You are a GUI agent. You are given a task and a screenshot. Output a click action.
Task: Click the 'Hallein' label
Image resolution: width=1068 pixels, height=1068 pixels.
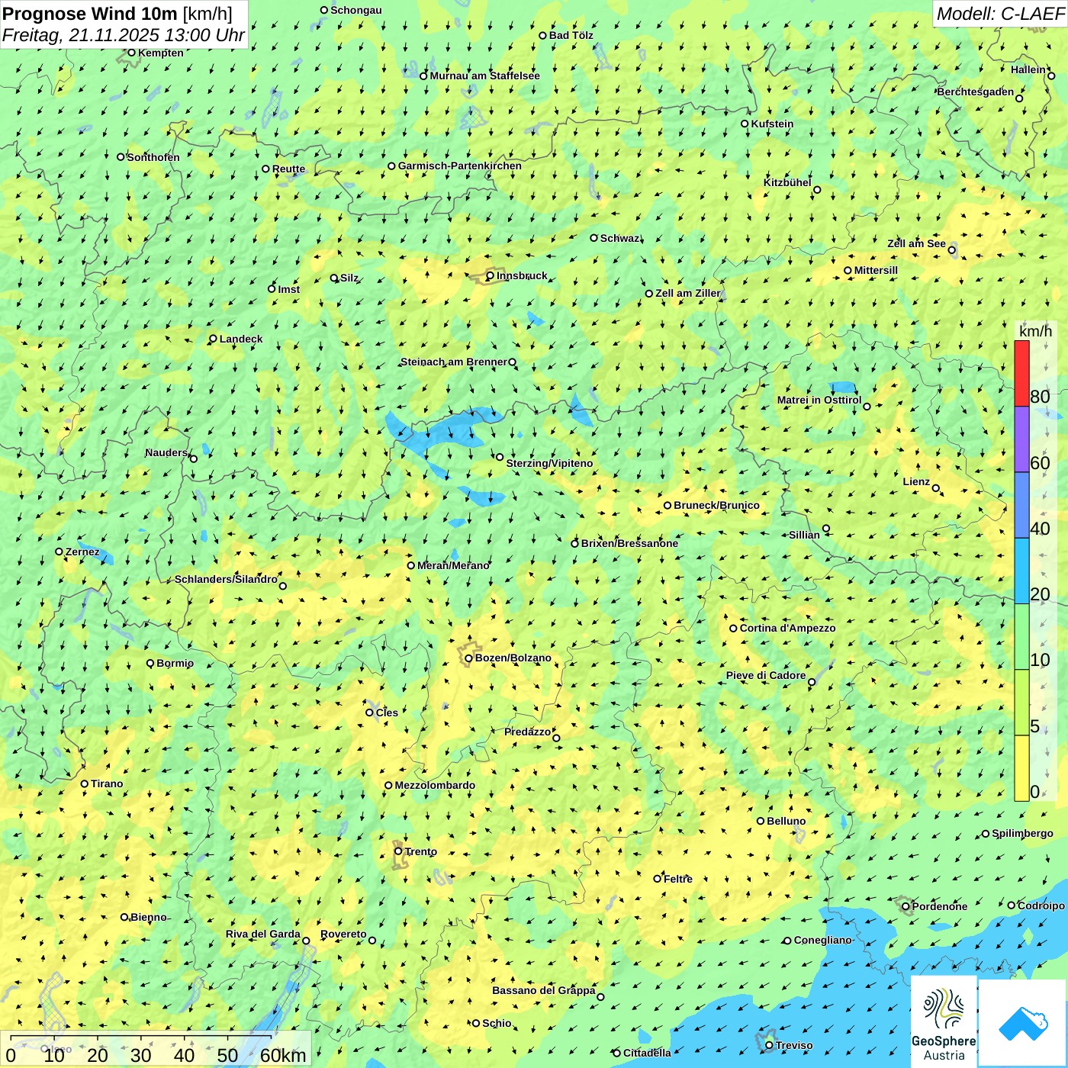click(1028, 69)
